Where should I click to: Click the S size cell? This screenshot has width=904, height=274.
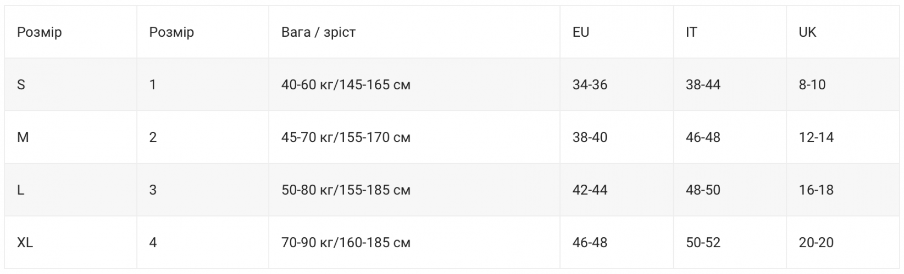pyautogui.click(x=21, y=85)
